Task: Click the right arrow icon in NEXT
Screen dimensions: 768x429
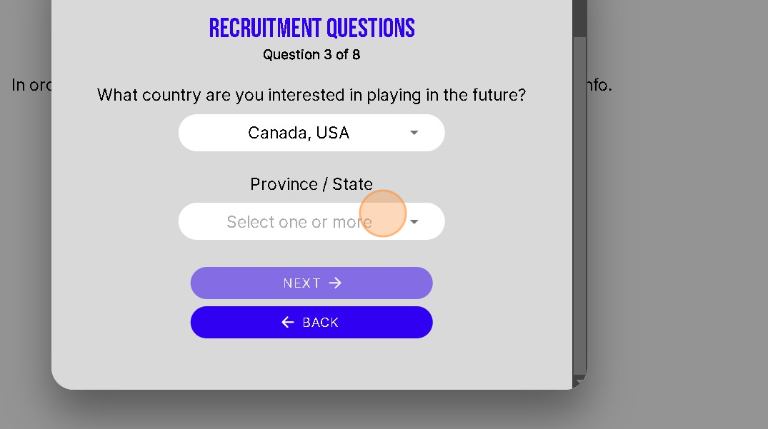Action: [335, 283]
